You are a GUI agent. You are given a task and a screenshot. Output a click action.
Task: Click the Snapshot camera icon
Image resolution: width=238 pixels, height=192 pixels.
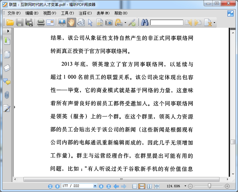[x=109, y=22]
